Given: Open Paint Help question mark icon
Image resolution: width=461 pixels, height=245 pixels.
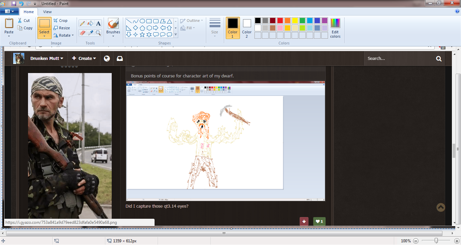Looking at the screenshot, I should point(457,11).
